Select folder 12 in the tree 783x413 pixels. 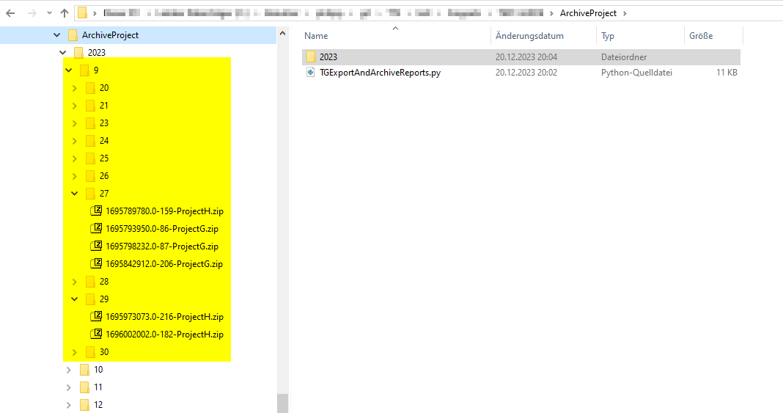pyautogui.click(x=98, y=404)
